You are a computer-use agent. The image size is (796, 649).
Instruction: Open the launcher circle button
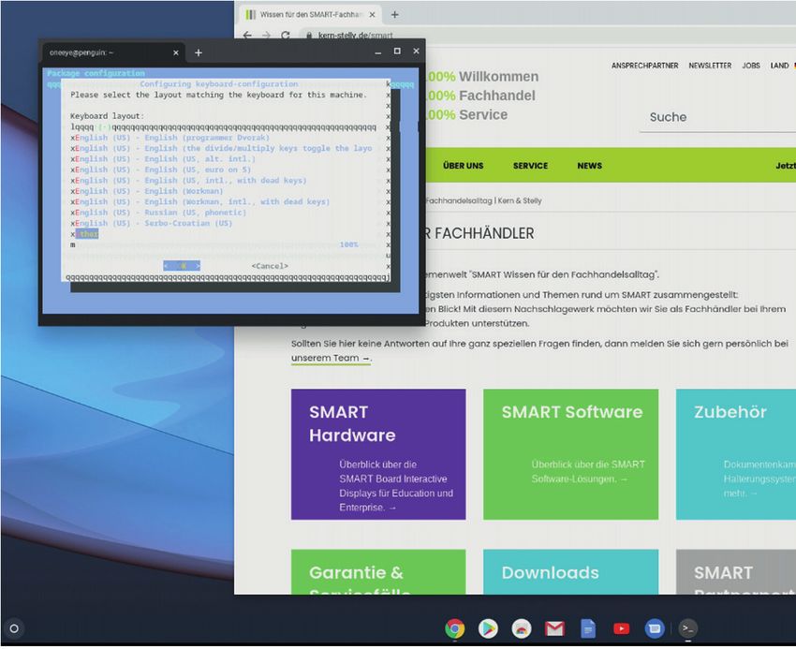point(14,628)
